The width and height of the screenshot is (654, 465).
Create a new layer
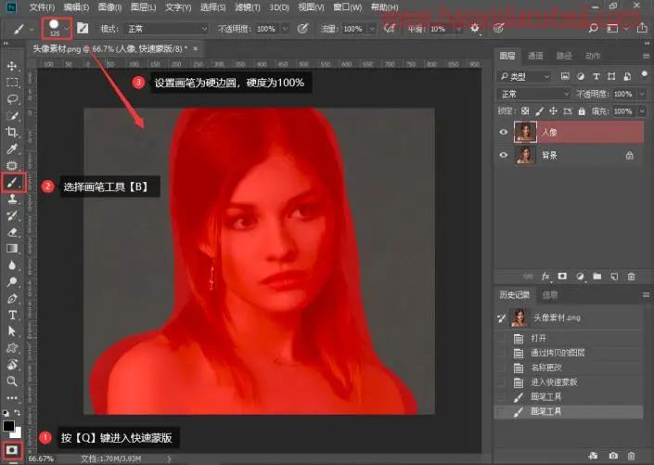pos(614,277)
